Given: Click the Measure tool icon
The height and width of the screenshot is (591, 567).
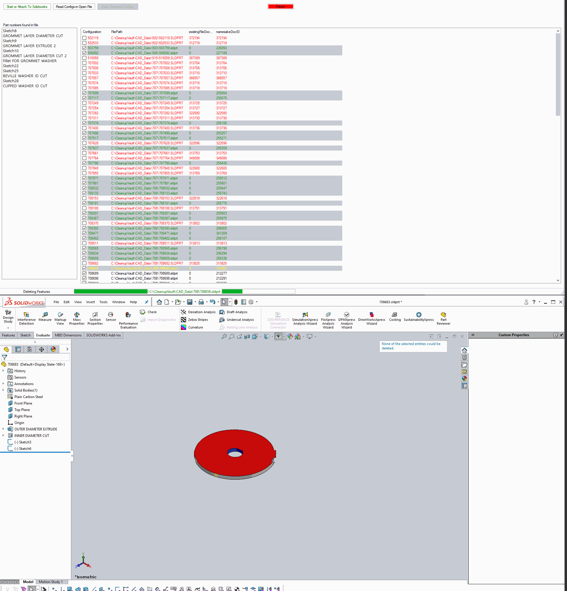Looking at the screenshot, I should point(45,315).
